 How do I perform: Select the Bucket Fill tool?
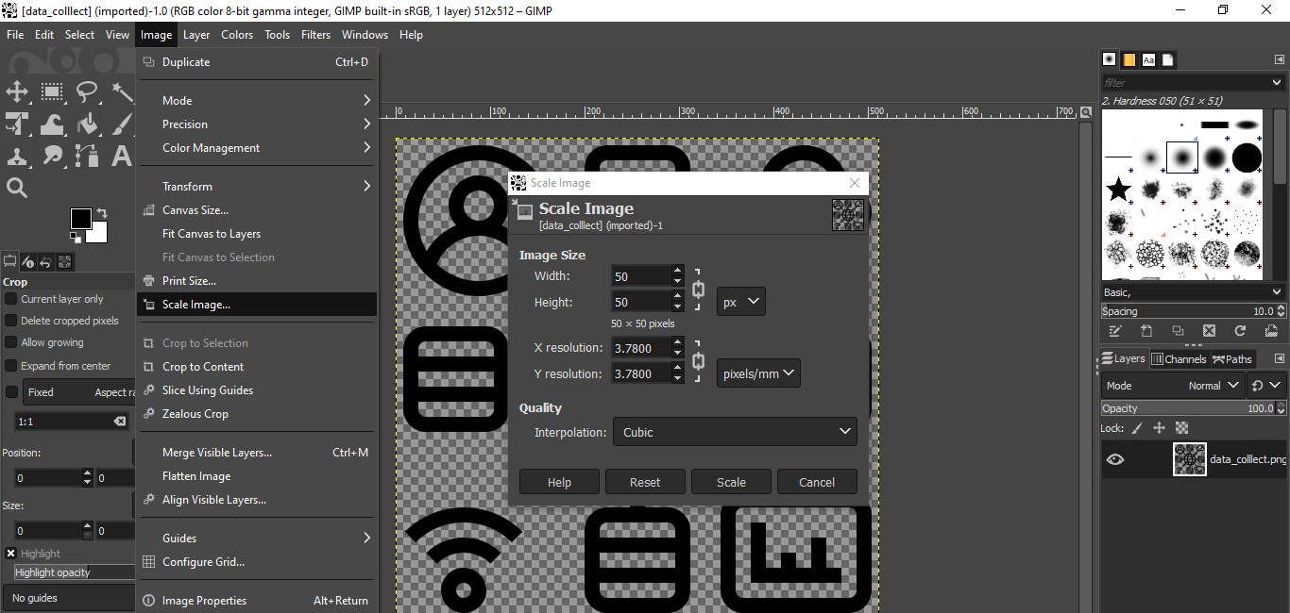pyautogui.click(x=87, y=124)
